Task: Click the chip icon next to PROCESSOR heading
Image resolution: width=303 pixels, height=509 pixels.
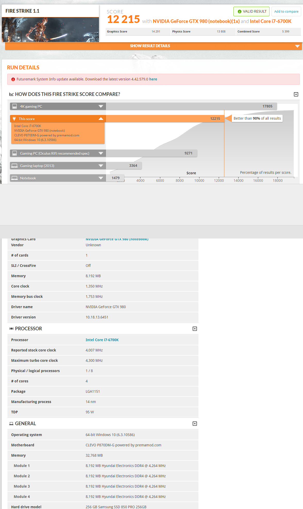Action: pos(11,329)
